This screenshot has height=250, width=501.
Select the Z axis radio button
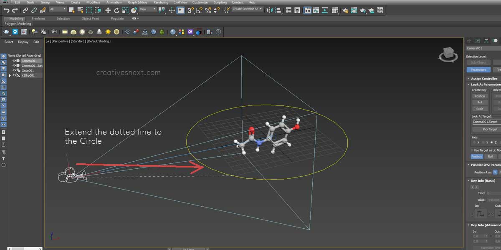coord(491,142)
